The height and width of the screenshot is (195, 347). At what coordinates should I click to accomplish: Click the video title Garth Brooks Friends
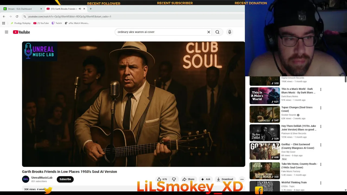pyautogui.click(x=69, y=172)
